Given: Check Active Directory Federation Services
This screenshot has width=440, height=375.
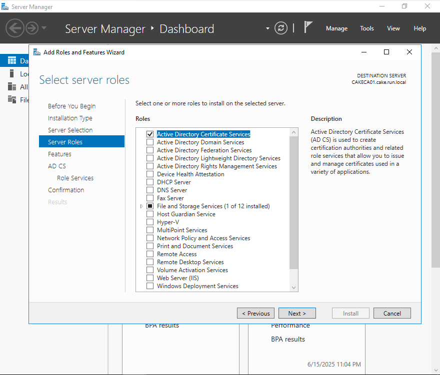Looking at the screenshot, I should (x=150, y=150).
